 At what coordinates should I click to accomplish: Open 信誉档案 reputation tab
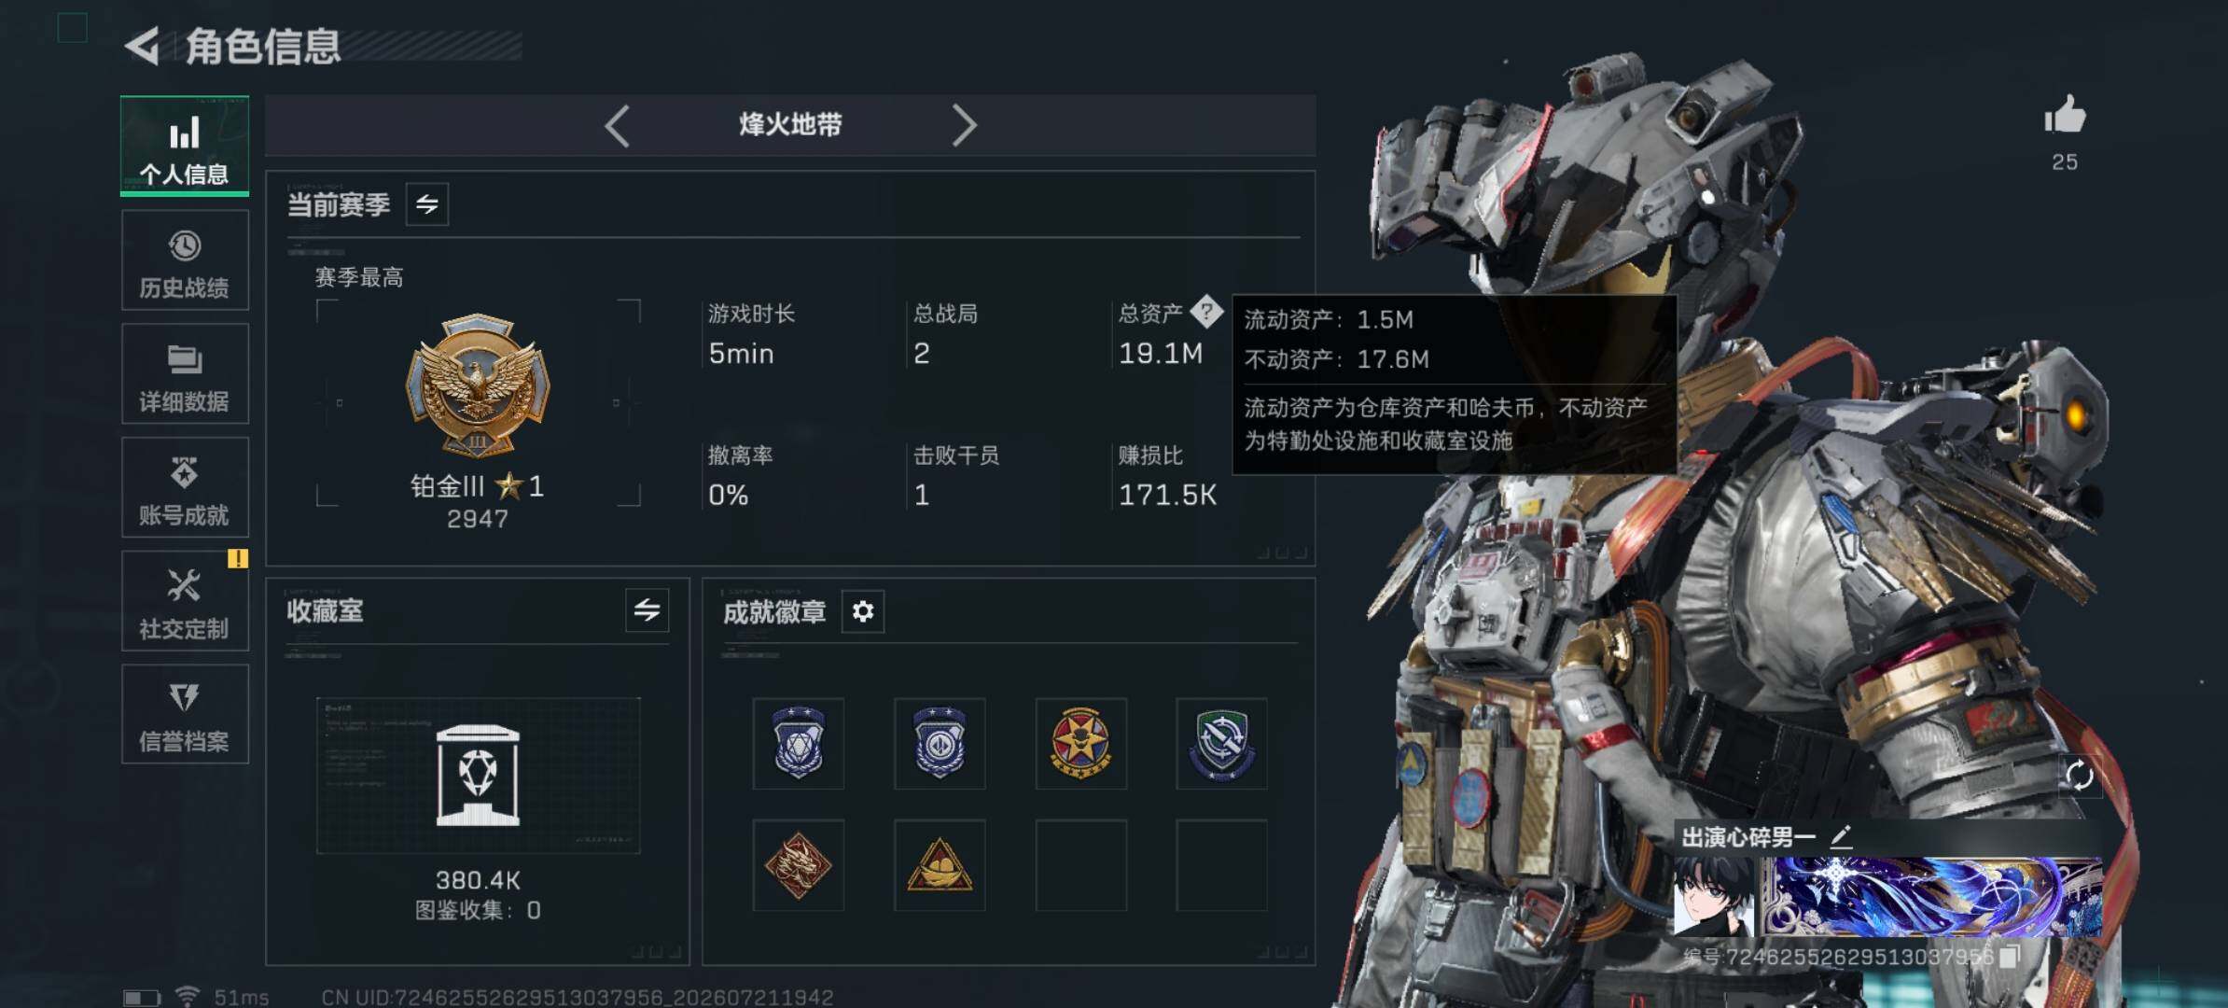click(x=185, y=715)
